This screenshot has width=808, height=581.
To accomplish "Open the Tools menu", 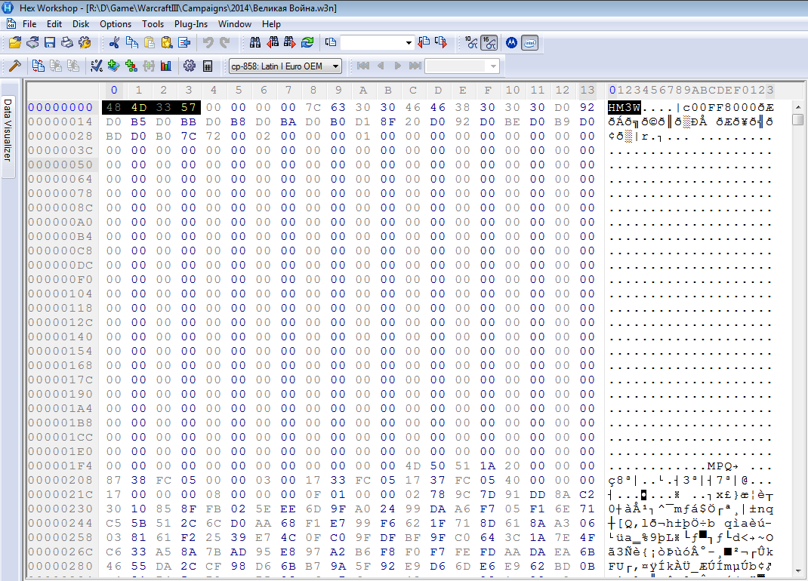I will click(153, 23).
